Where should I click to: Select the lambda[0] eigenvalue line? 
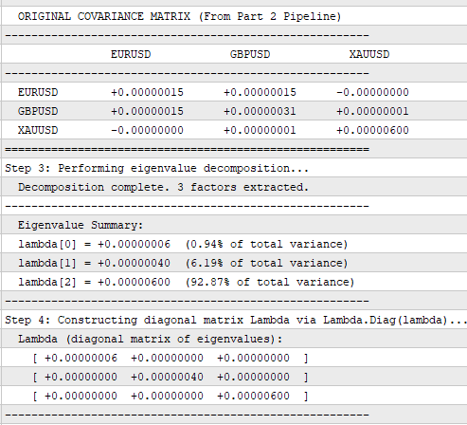pos(183,244)
